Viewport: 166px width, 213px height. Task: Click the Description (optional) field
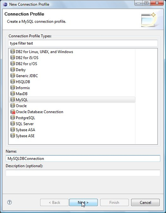tap(83, 173)
